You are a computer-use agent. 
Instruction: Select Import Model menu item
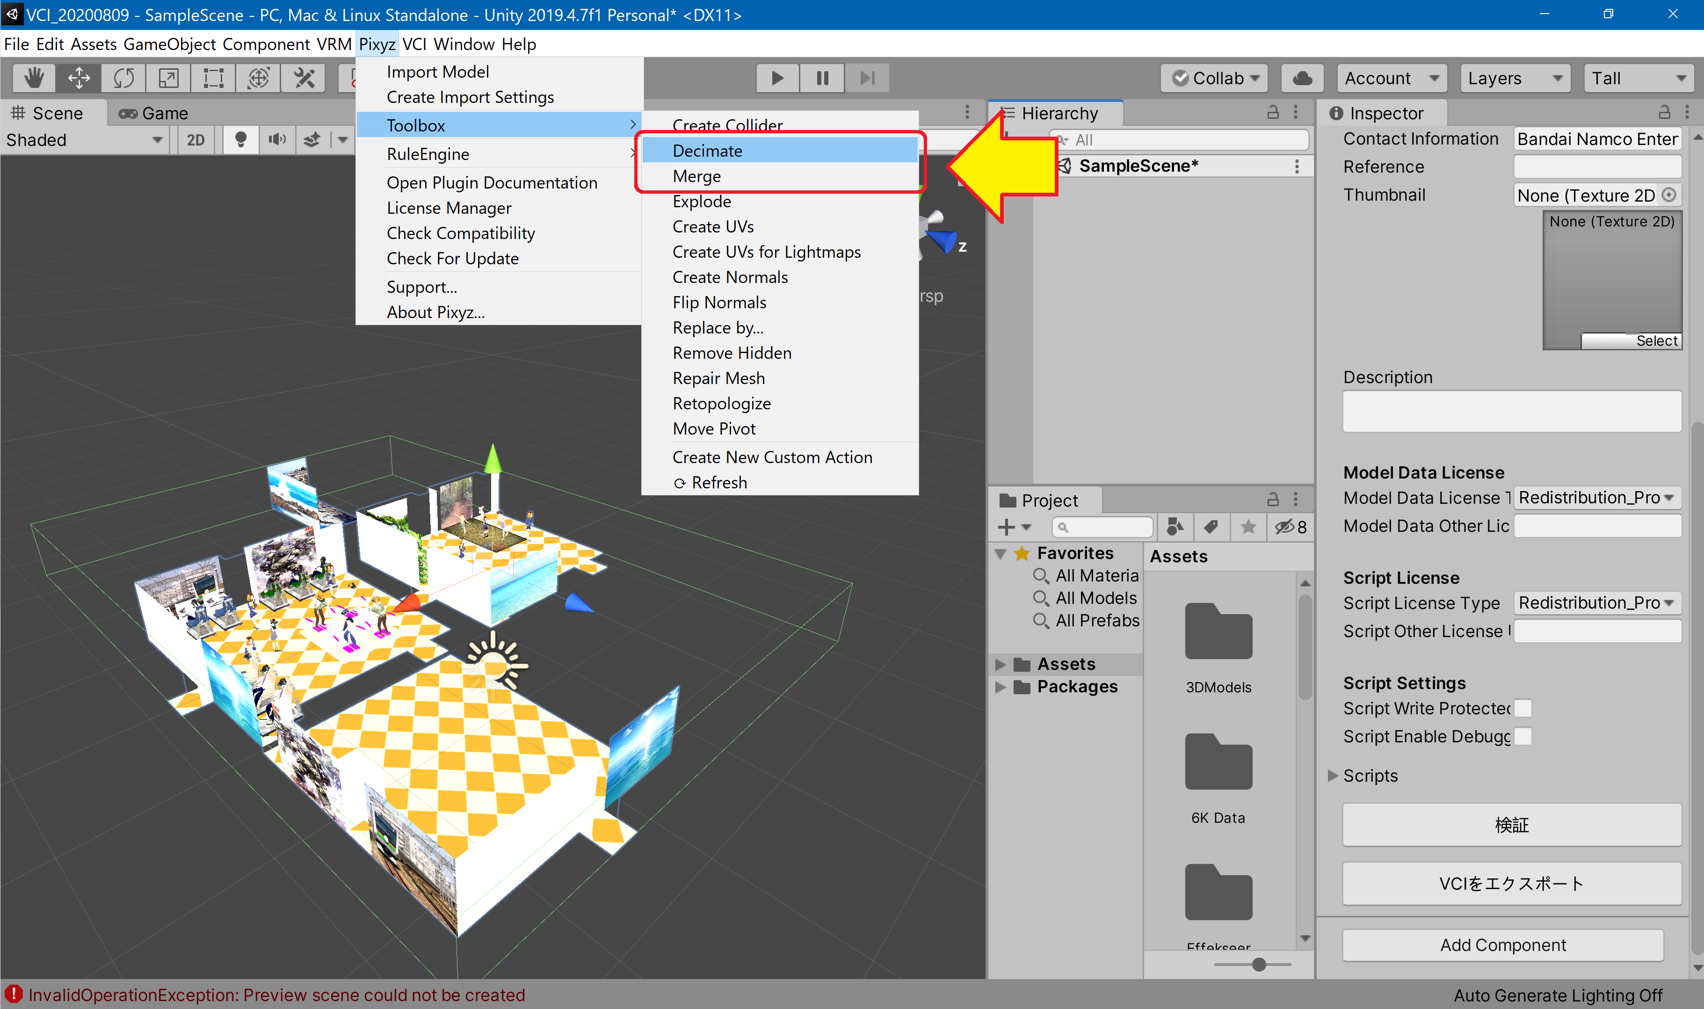(499, 72)
